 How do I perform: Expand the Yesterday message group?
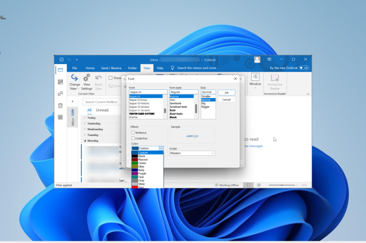point(85,124)
